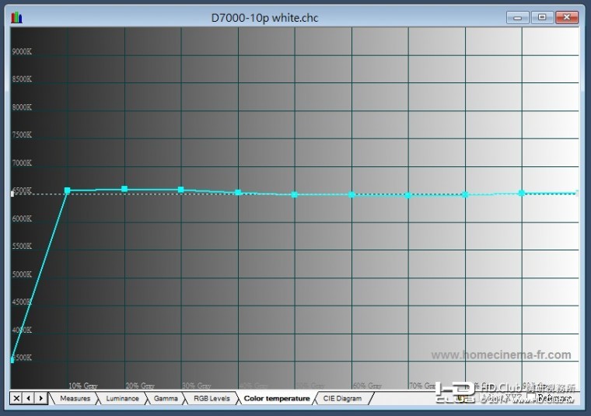The height and width of the screenshot is (416, 591).
Task: Open the CIE Diagram tab
Action: tap(342, 398)
